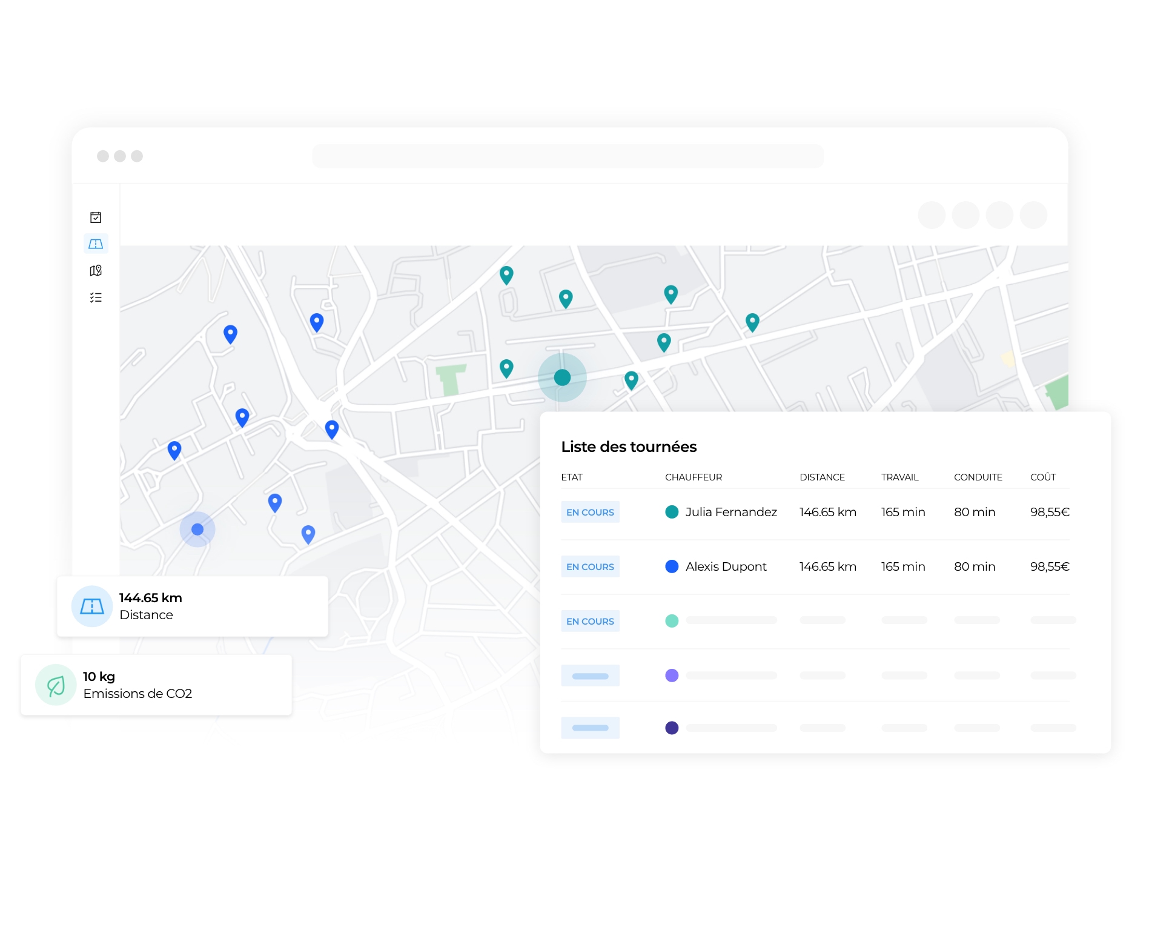
Task: Click 80 min in Julia Fernandez row
Action: (975, 512)
